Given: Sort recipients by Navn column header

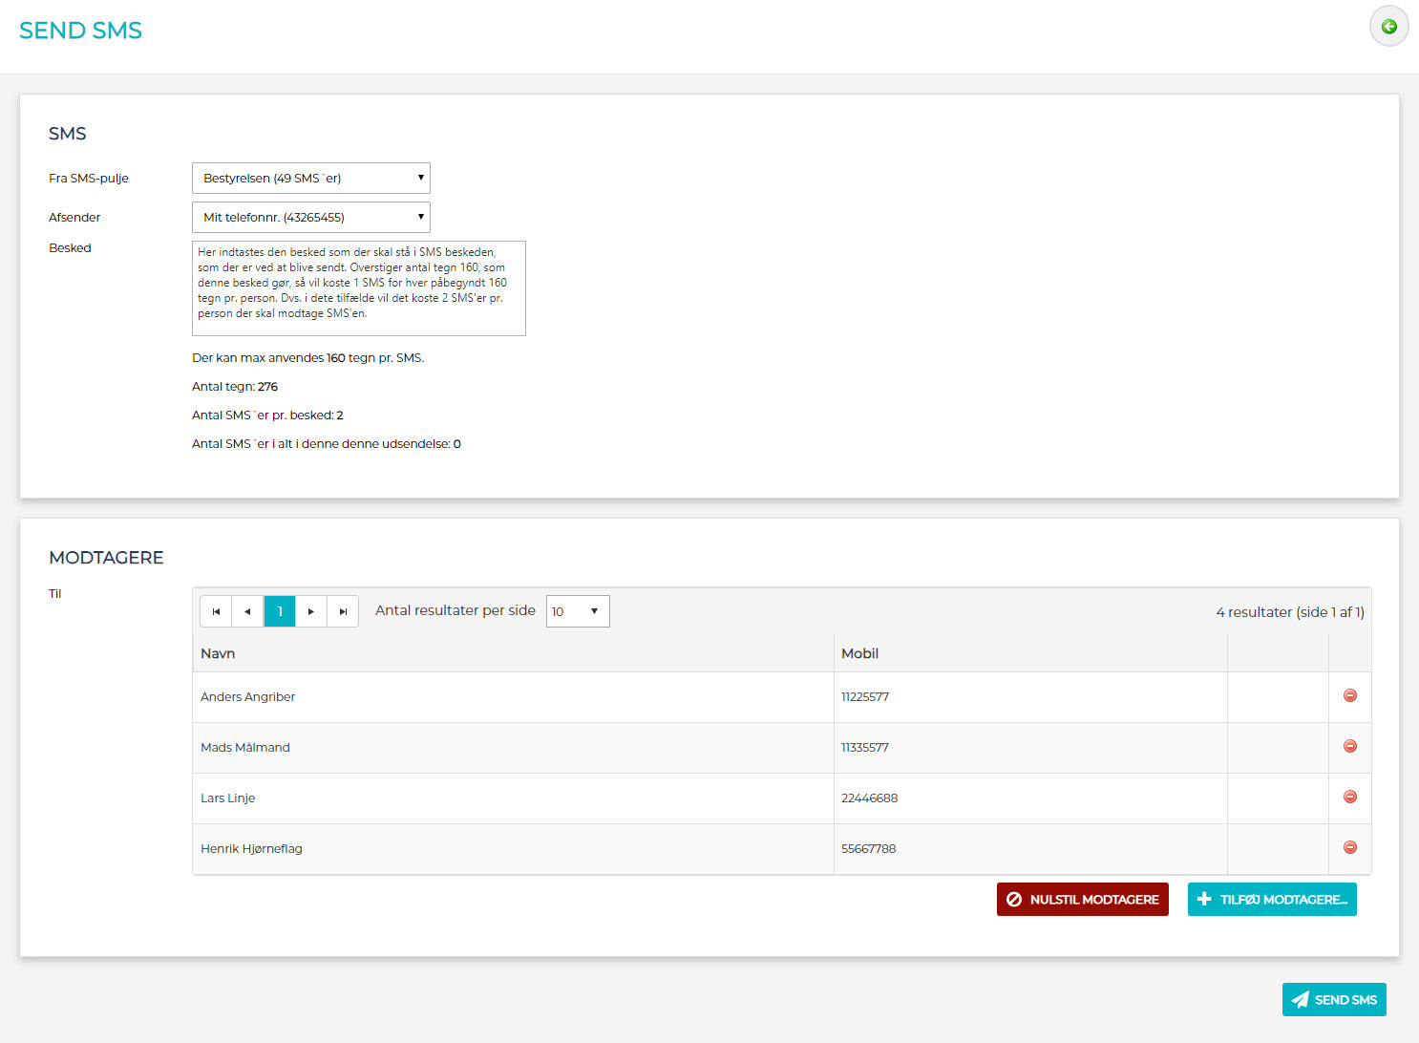Looking at the screenshot, I should tap(218, 653).
